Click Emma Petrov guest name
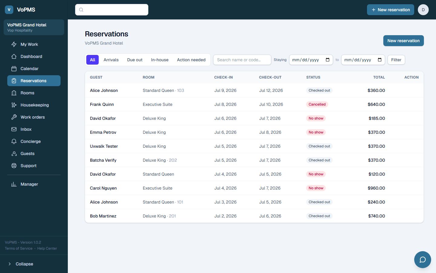This screenshot has height=273, width=436. coord(103,132)
